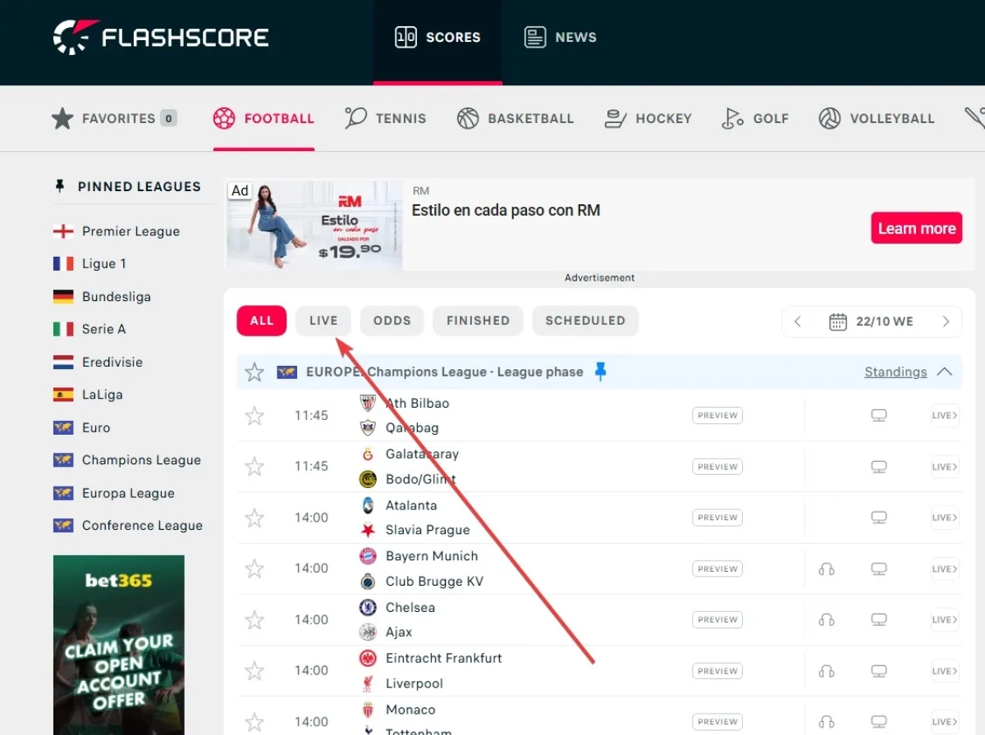Open the Tennis sport section

[x=385, y=118]
